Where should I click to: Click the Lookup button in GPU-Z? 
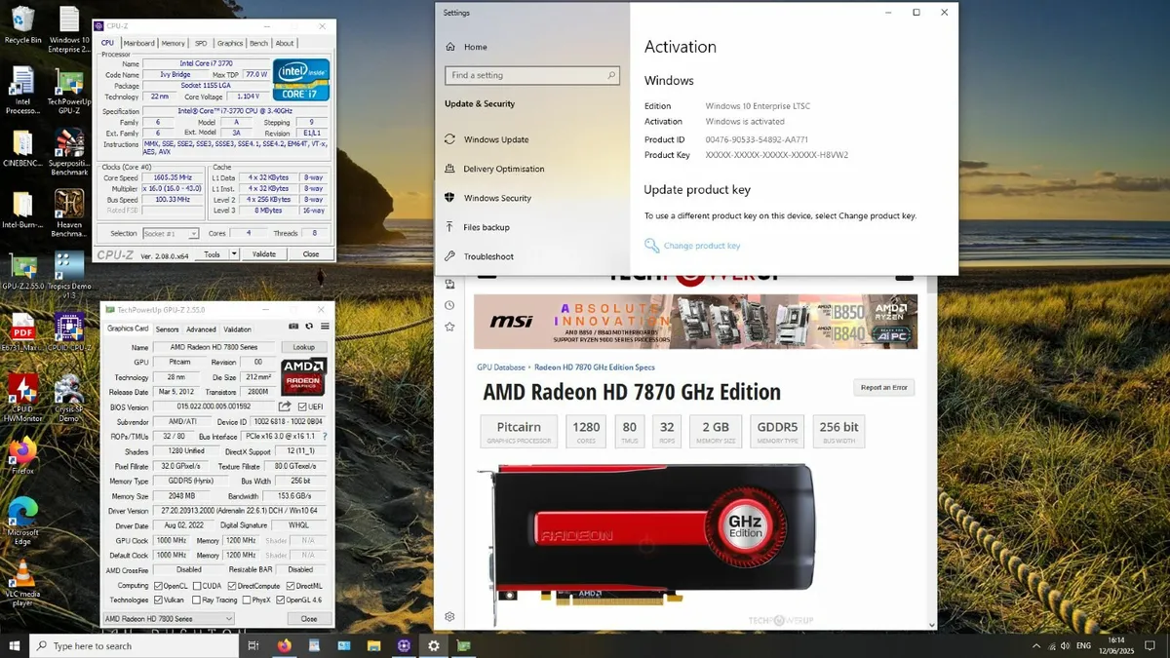(304, 347)
